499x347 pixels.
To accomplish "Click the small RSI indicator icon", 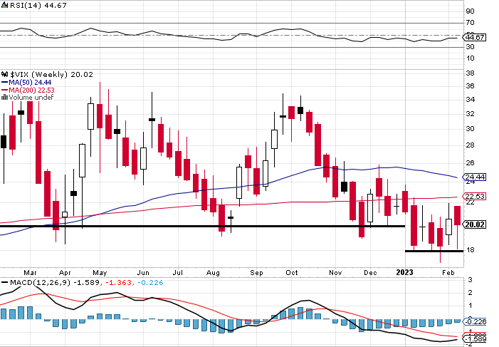I will [x=4, y=6].
